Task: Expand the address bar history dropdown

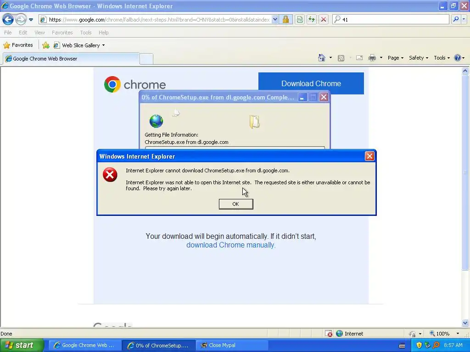Action: (x=275, y=20)
